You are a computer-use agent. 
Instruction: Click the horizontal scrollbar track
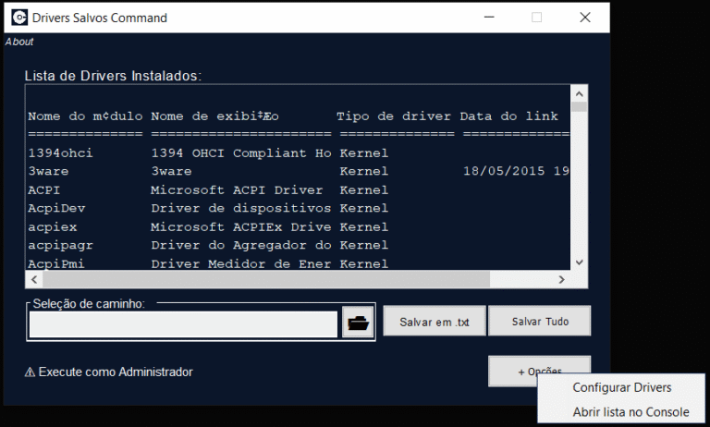(296, 279)
